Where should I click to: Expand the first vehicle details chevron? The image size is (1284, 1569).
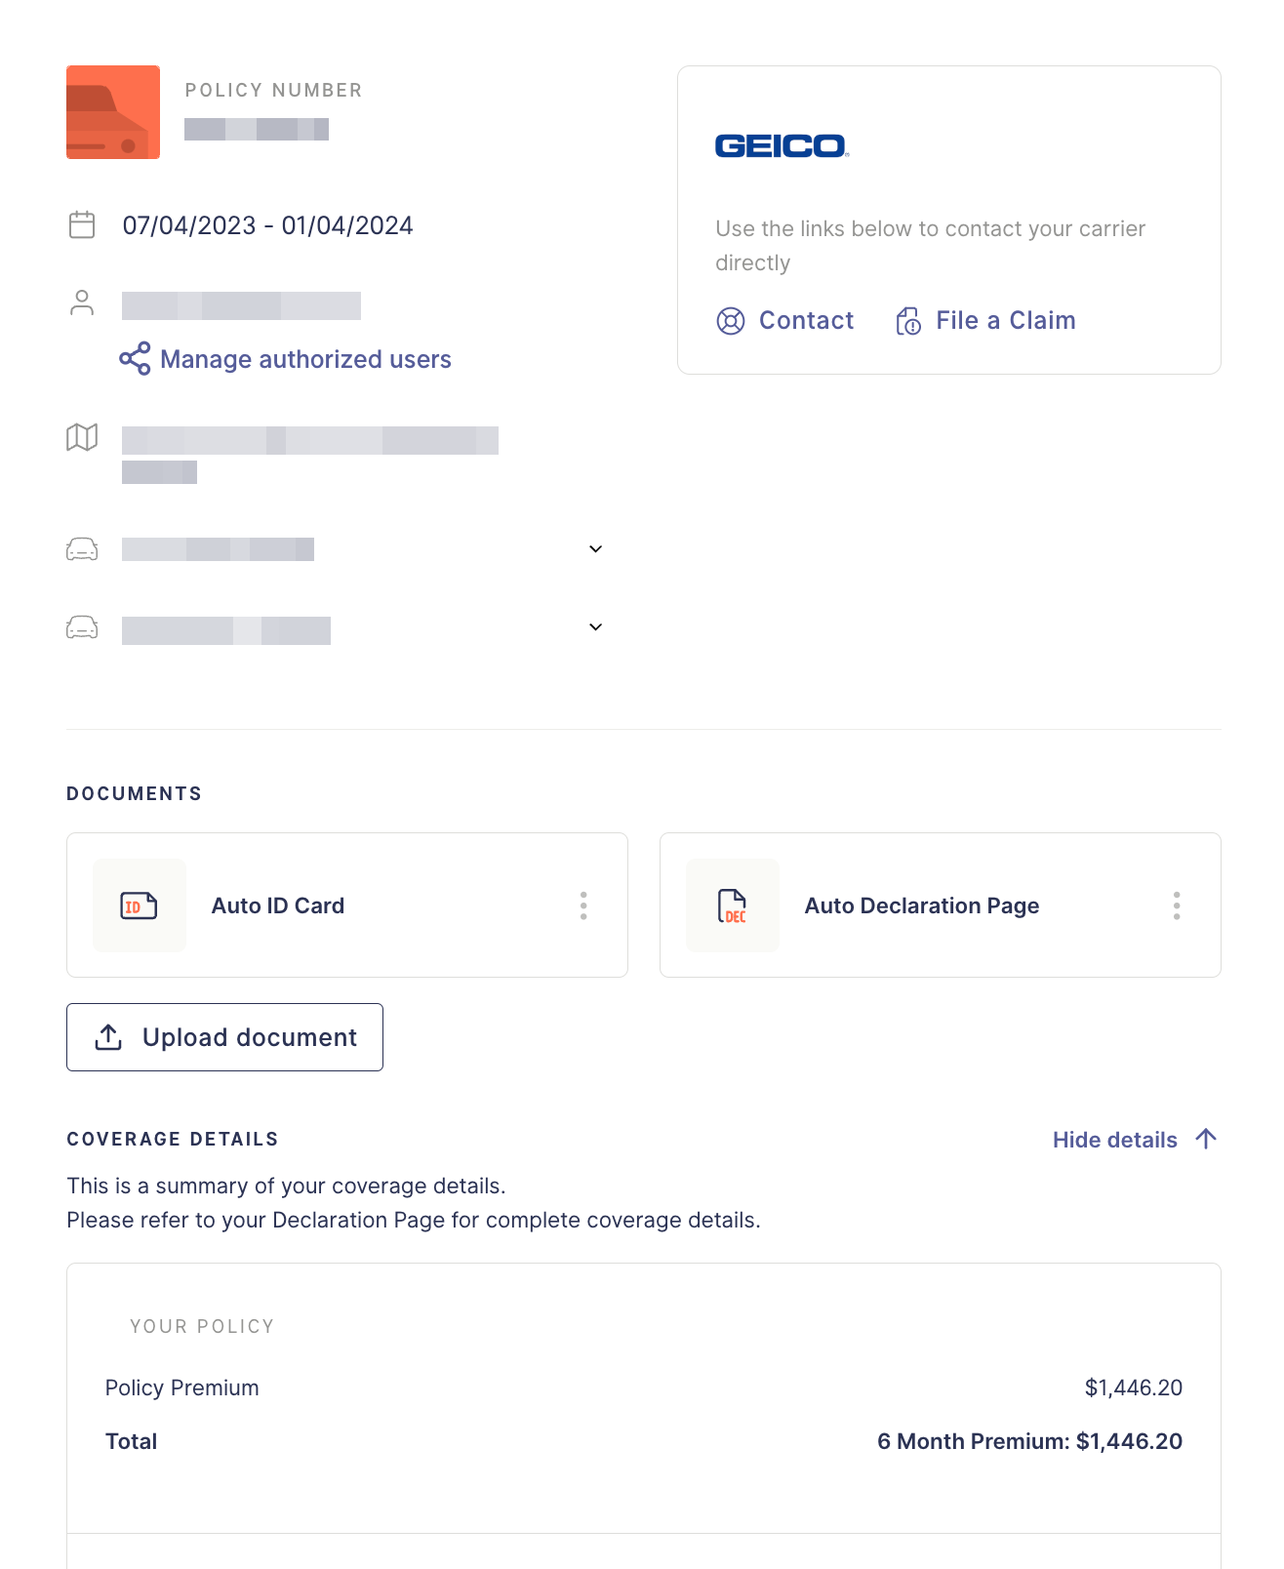595,549
